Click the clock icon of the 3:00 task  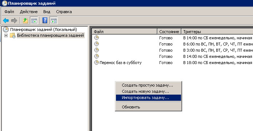point(96,50)
